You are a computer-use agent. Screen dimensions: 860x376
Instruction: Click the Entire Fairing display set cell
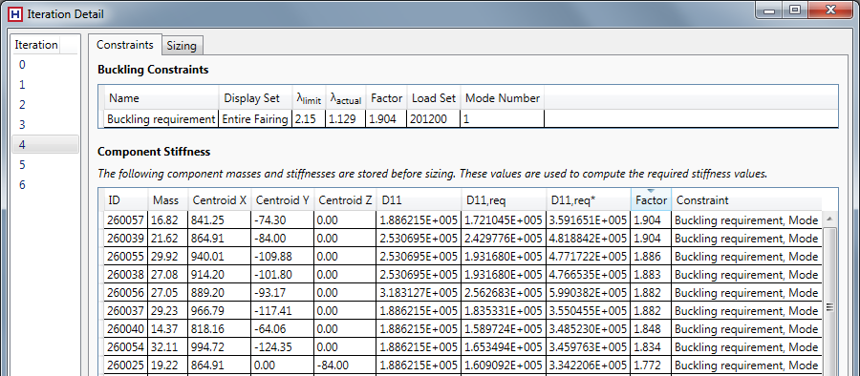pos(255,119)
